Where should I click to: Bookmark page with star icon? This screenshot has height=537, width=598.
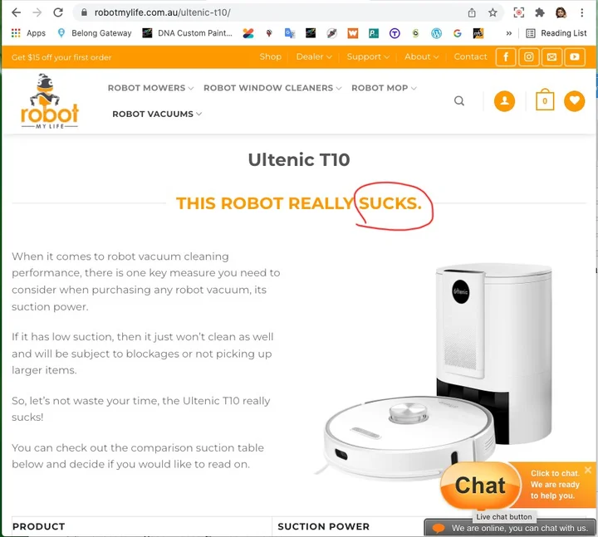click(x=493, y=12)
